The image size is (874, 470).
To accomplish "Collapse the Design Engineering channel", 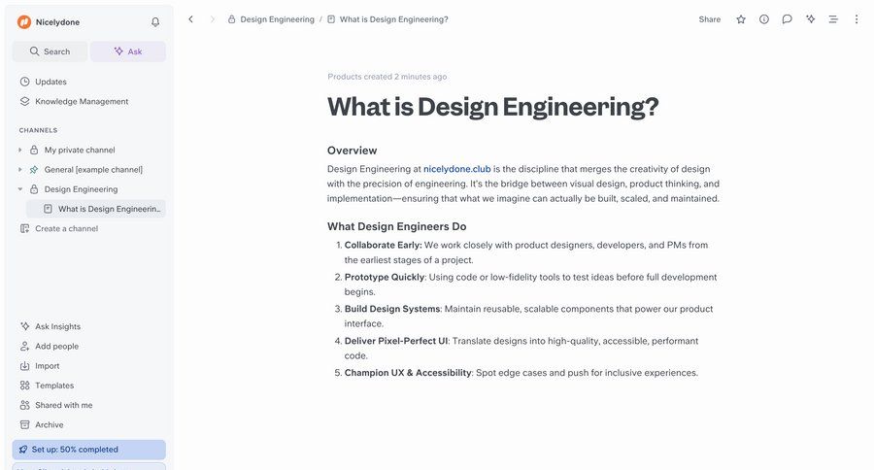I will click(20, 189).
